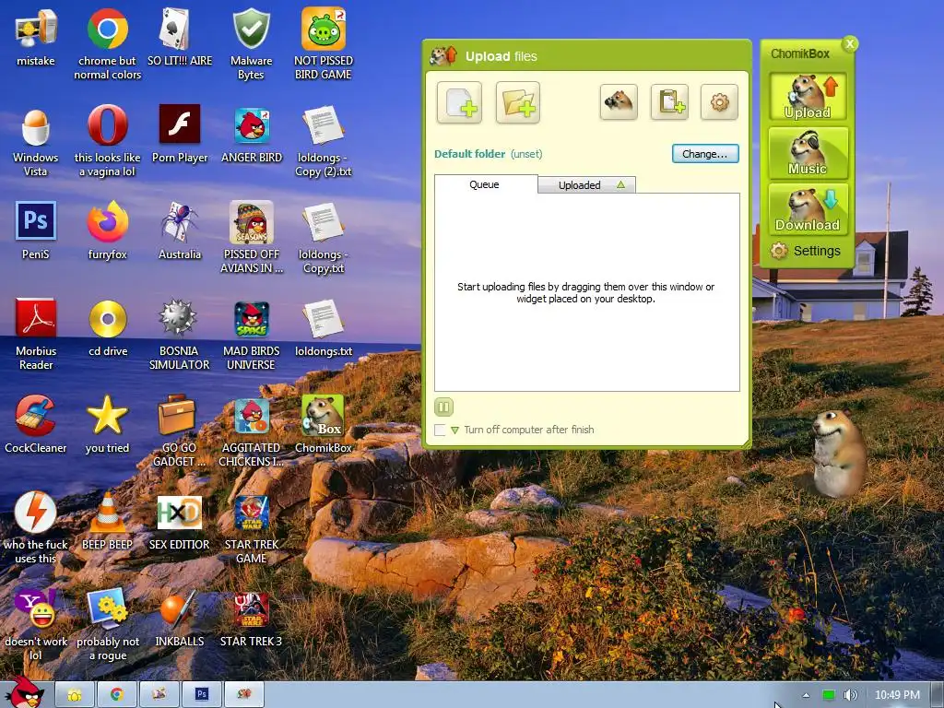Select the 'you tried' star icon

point(108,424)
